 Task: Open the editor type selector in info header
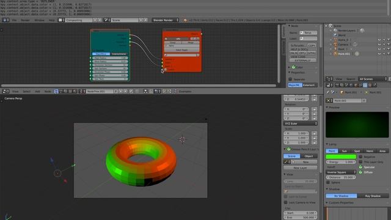(5, 20)
